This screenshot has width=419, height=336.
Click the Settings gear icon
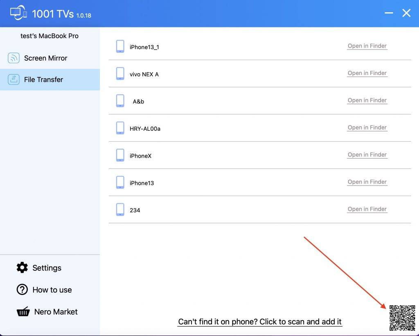22,268
